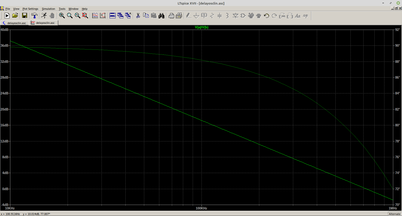Image resolution: width=402 pixels, height=216 pixels.
Task: Click the Halt simulation hand icon
Action: 52,16
